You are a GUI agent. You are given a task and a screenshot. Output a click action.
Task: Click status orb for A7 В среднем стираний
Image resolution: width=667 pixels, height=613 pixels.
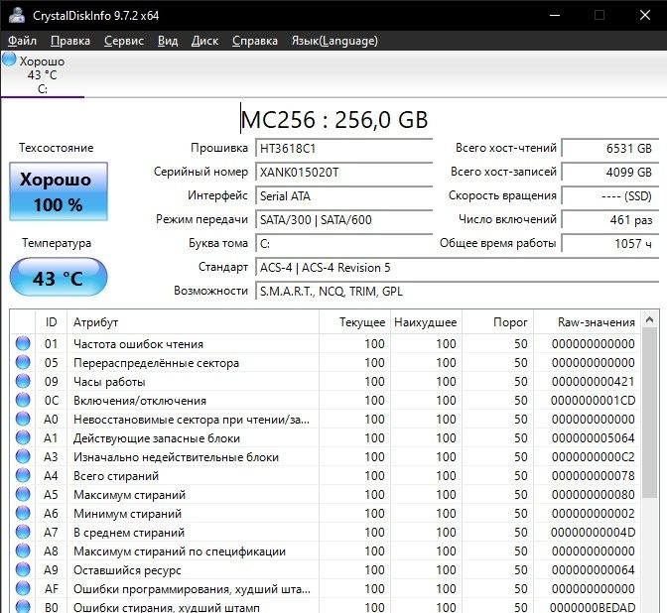[23, 532]
